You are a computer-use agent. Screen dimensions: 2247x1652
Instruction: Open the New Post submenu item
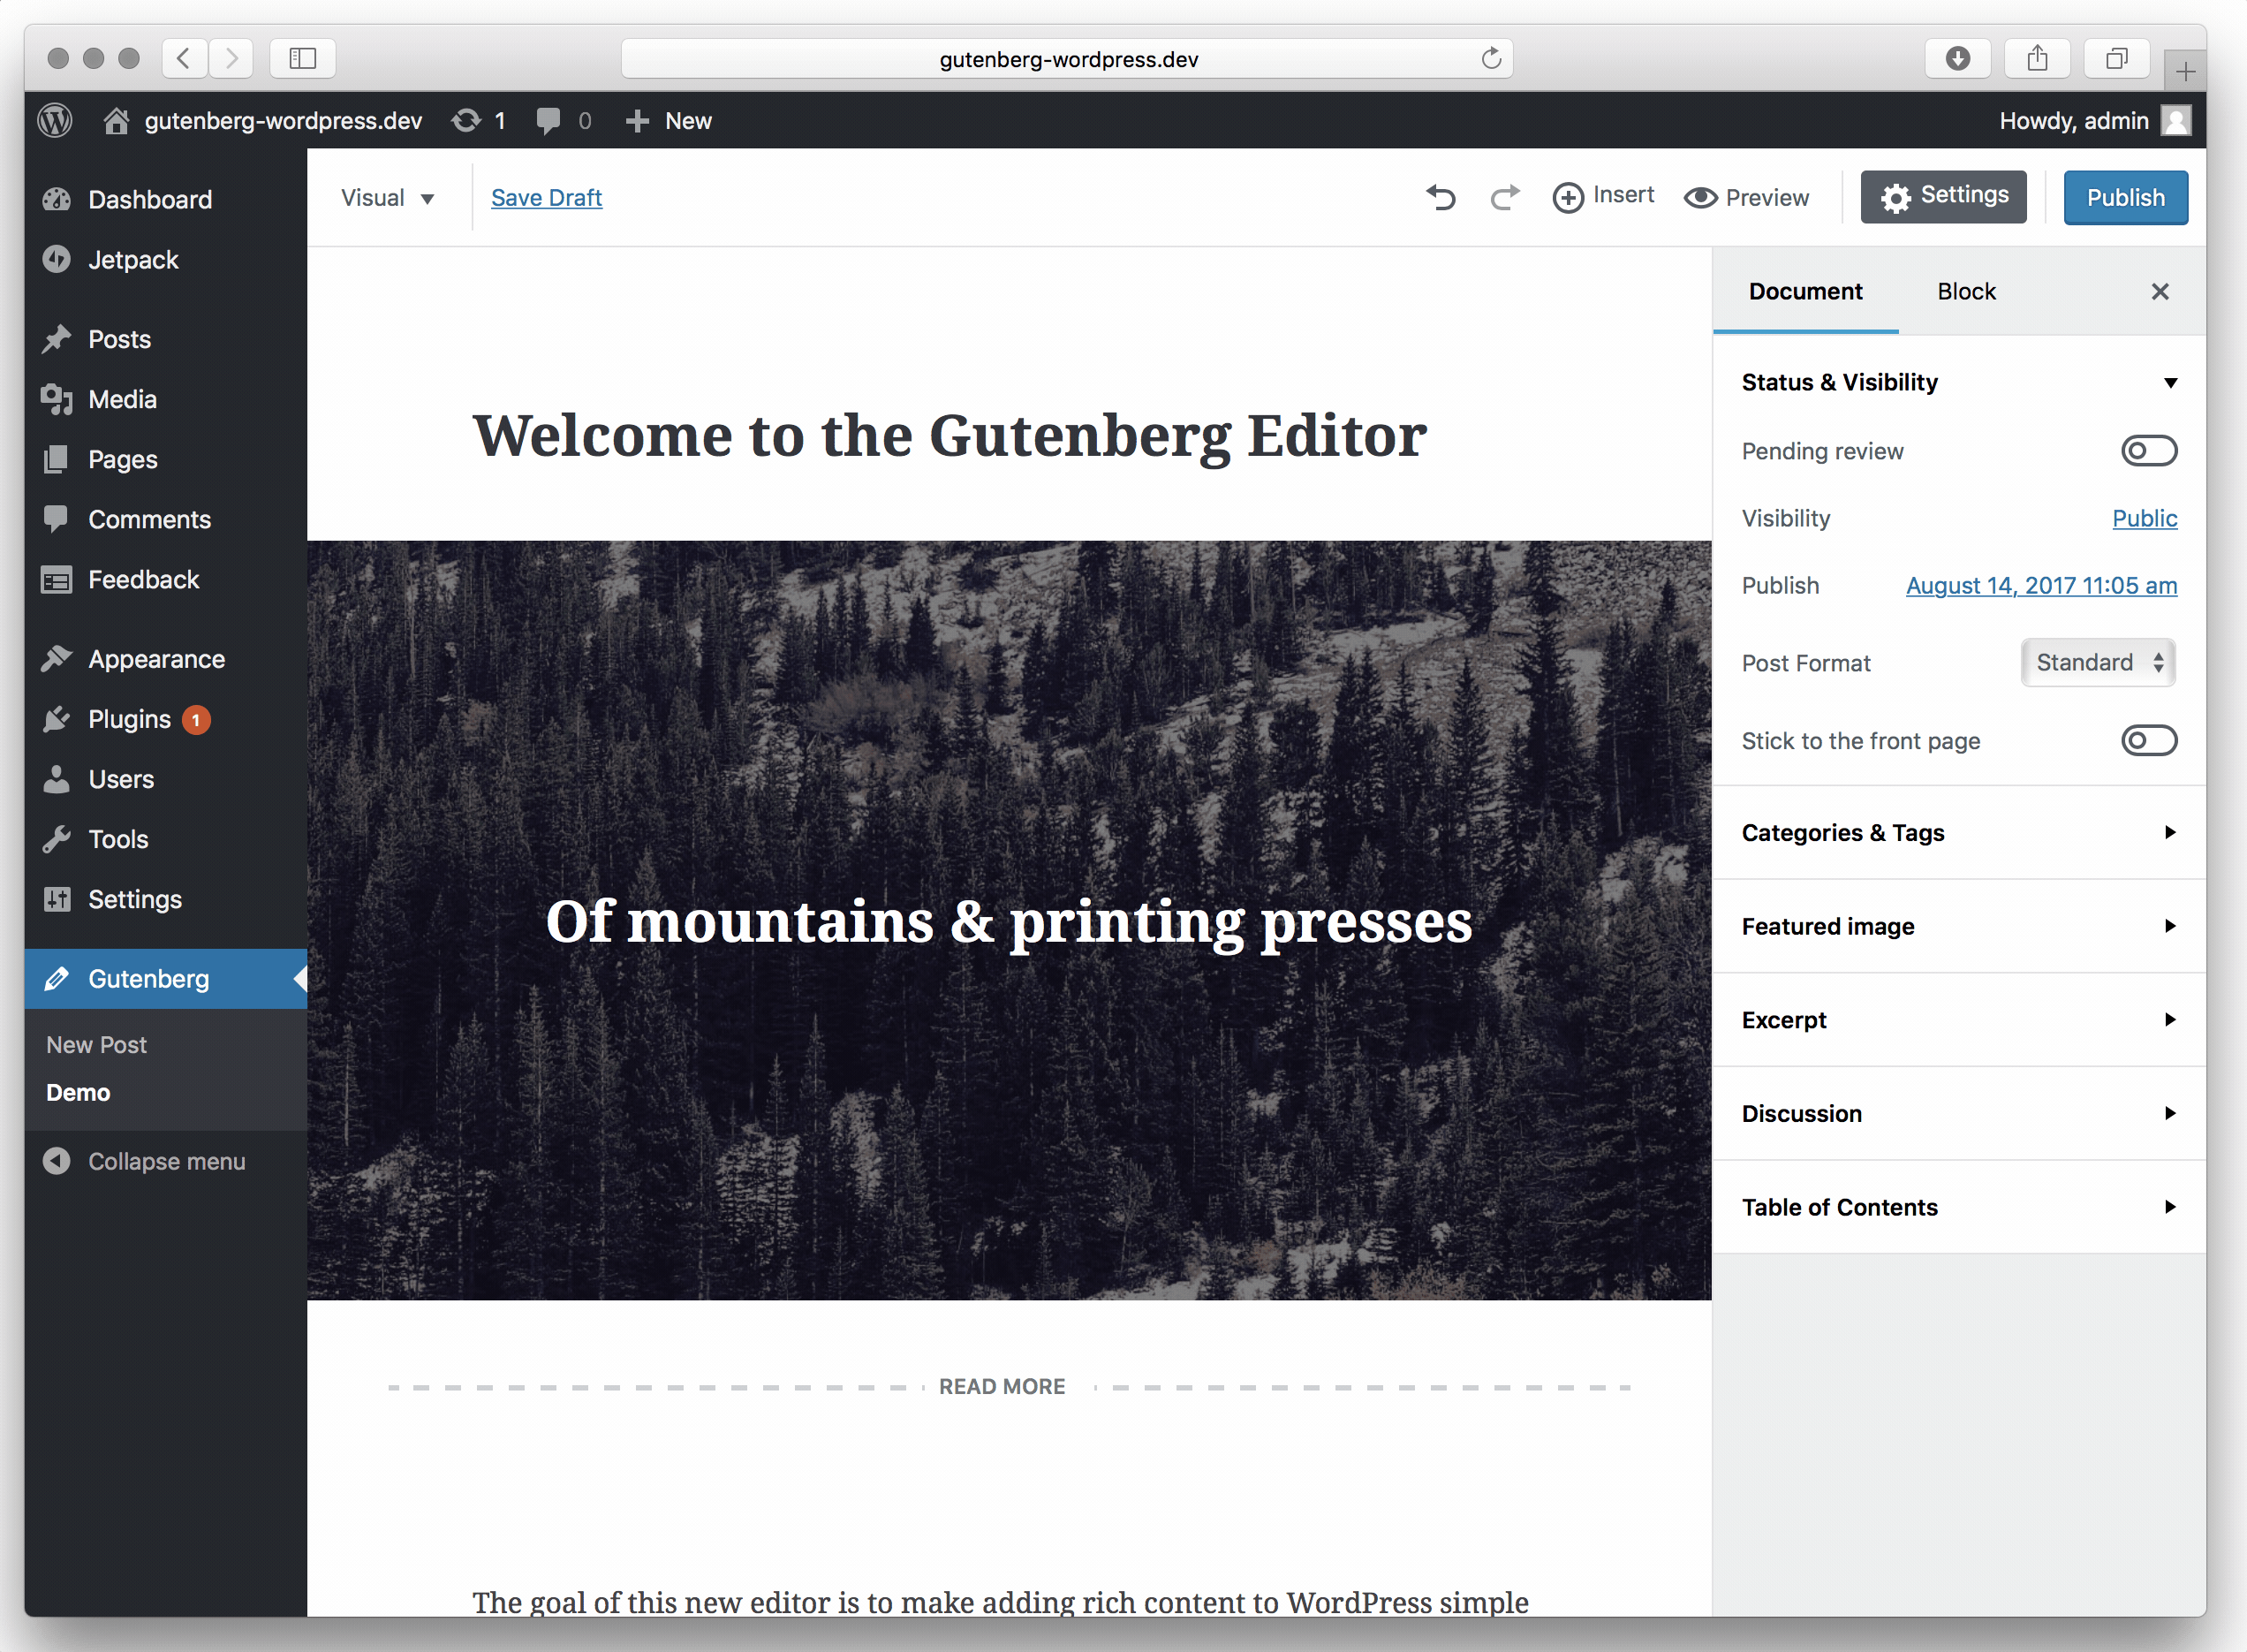click(96, 1044)
